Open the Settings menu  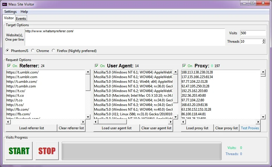click(10, 12)
